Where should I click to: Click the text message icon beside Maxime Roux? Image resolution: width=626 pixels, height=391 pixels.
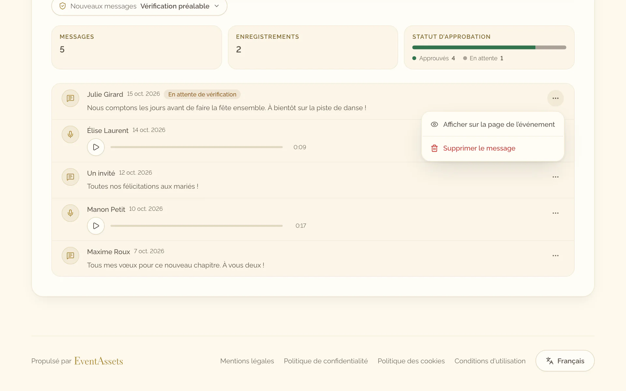(70, 256)
